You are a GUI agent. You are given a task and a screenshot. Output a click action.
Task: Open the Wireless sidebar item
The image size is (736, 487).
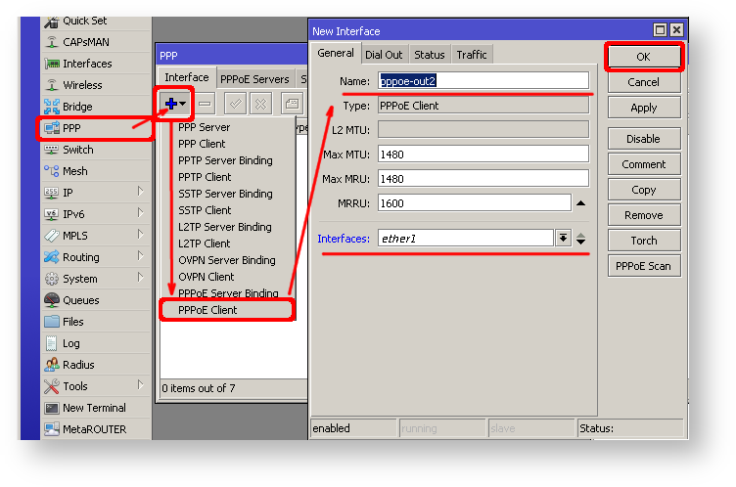click(x=81, y=85)
